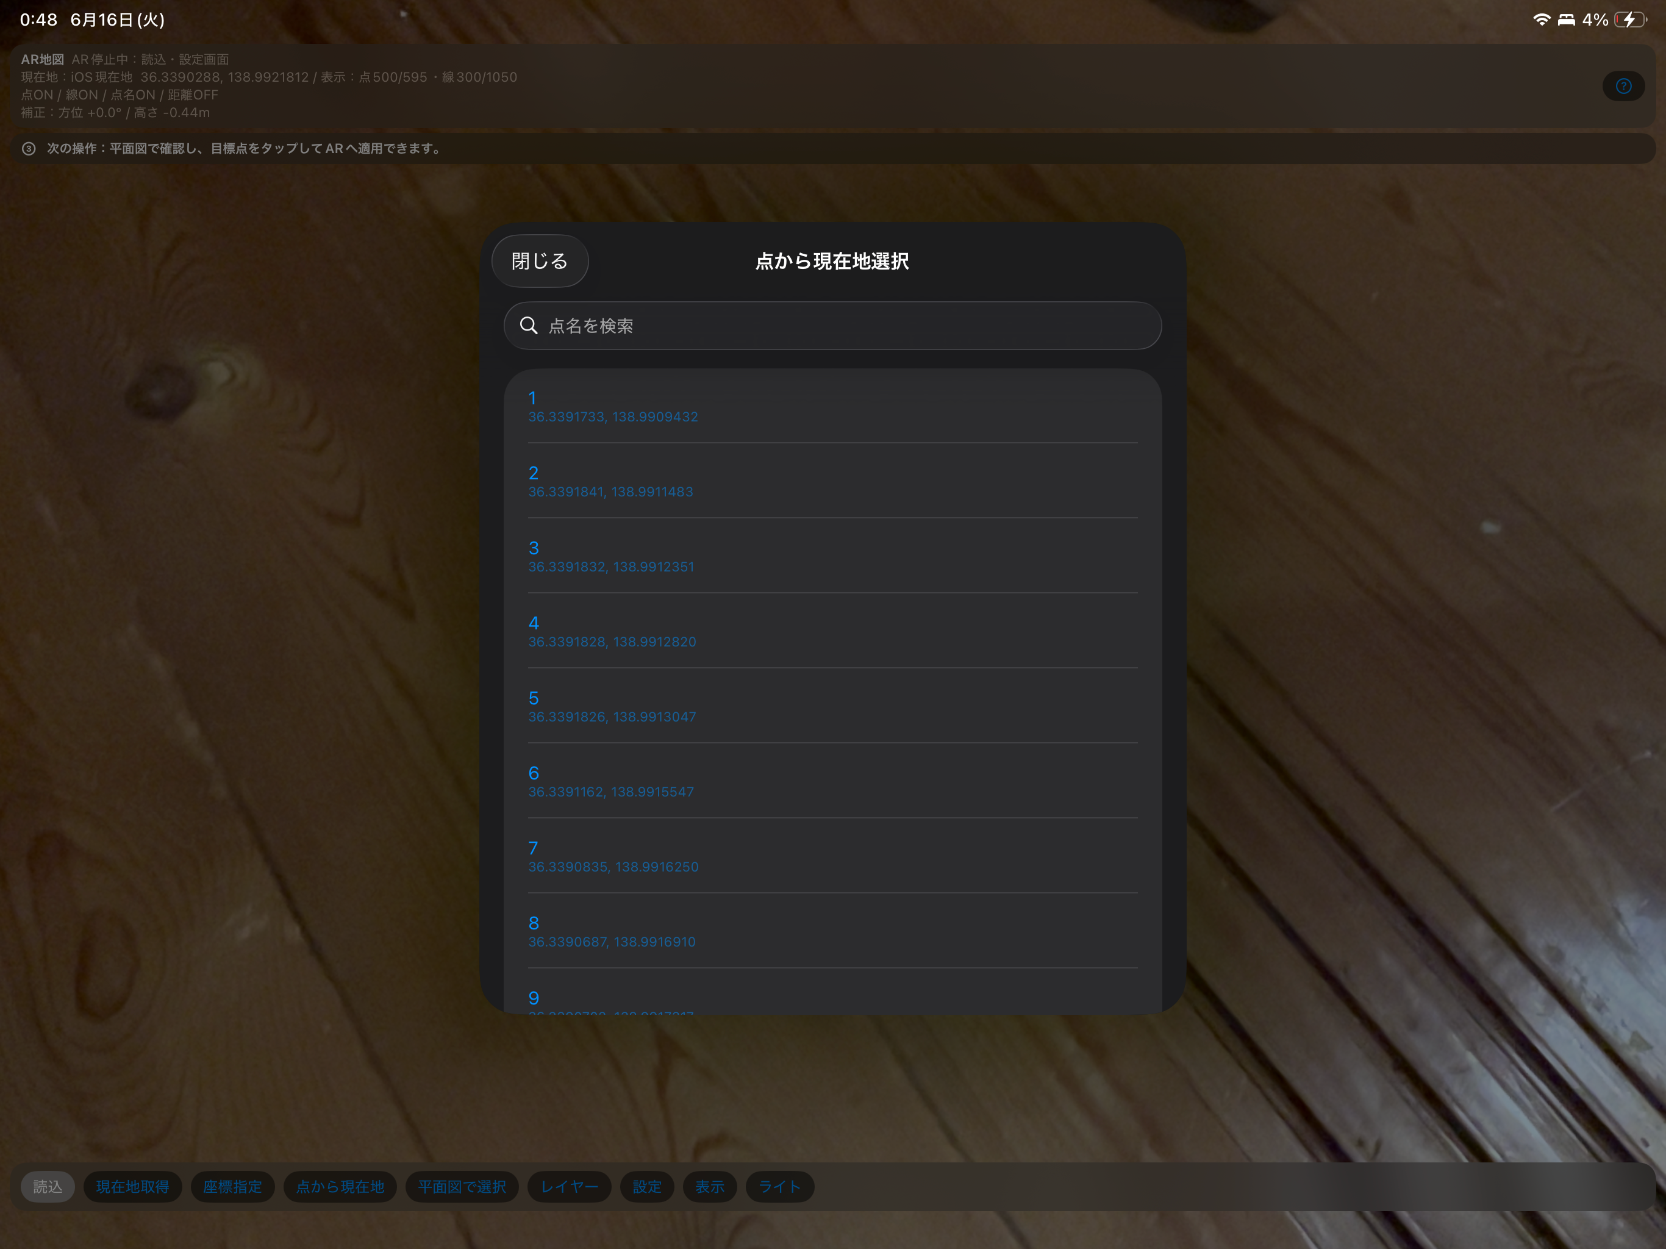Click the 点名を検索 search field
Viewport: 1666px width, 1249px height.
tap(832, 326)
